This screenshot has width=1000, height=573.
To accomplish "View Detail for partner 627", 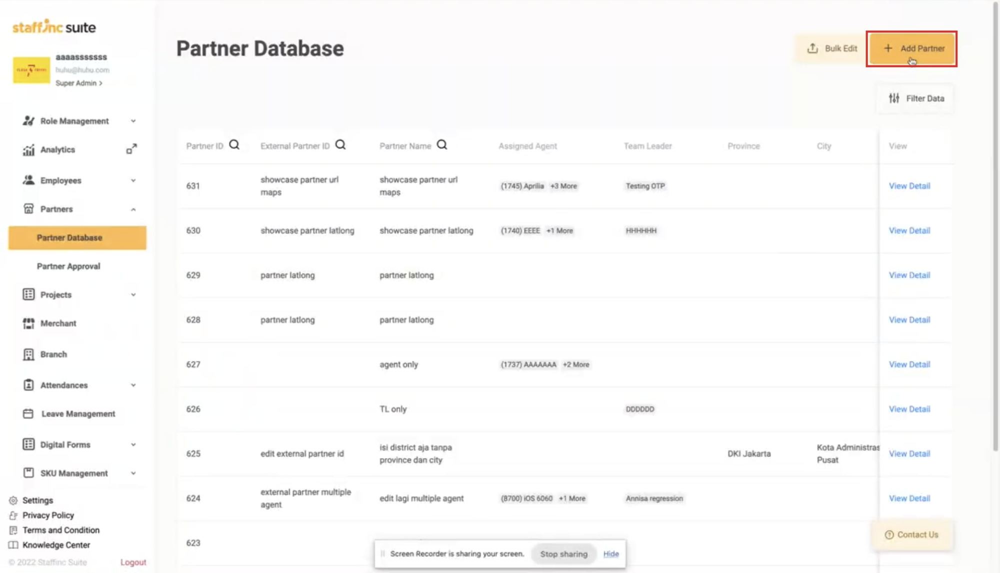I will coord(909,364).
